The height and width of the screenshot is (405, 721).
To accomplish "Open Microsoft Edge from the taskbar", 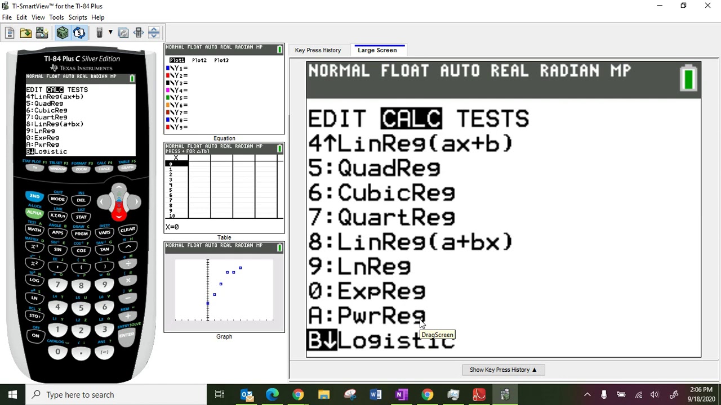I will coord(272,394).
